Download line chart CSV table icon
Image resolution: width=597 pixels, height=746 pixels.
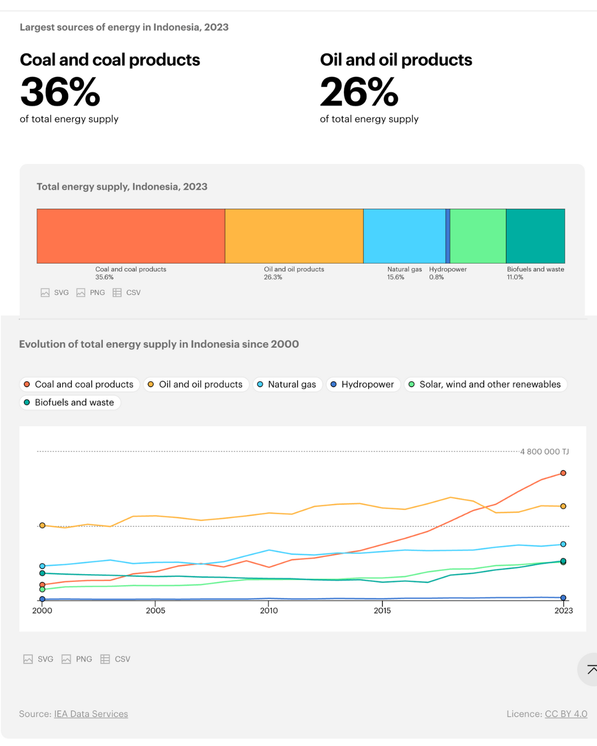point(105,659)
